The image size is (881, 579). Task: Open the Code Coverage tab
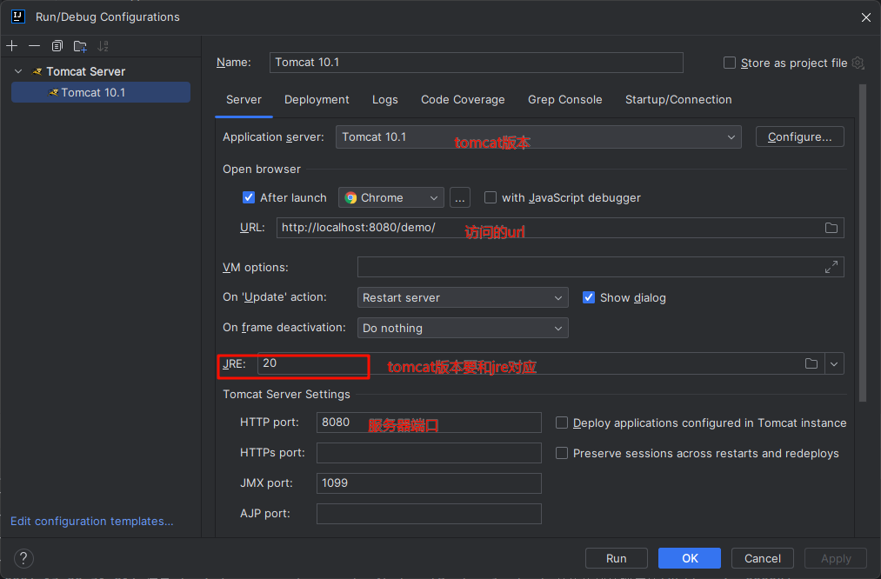pos(463,100)
